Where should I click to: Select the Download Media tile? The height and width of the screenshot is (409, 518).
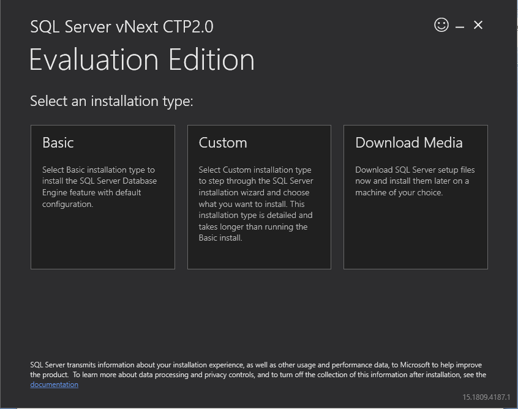(x=415, y=196)
